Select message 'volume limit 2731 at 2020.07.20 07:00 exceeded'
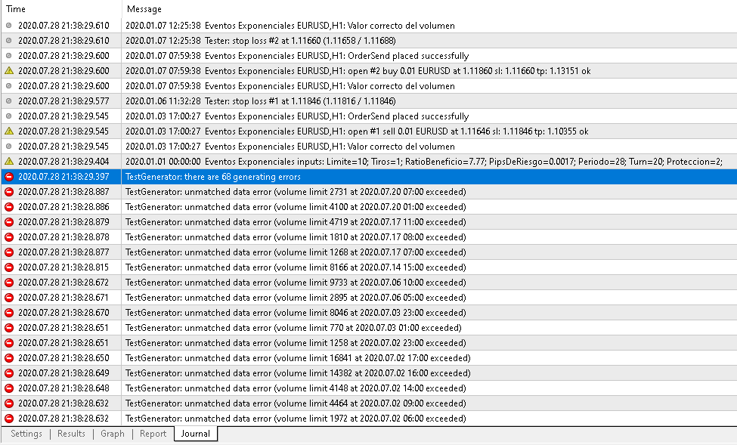The image size is (737, 445). tap(296, 192)
